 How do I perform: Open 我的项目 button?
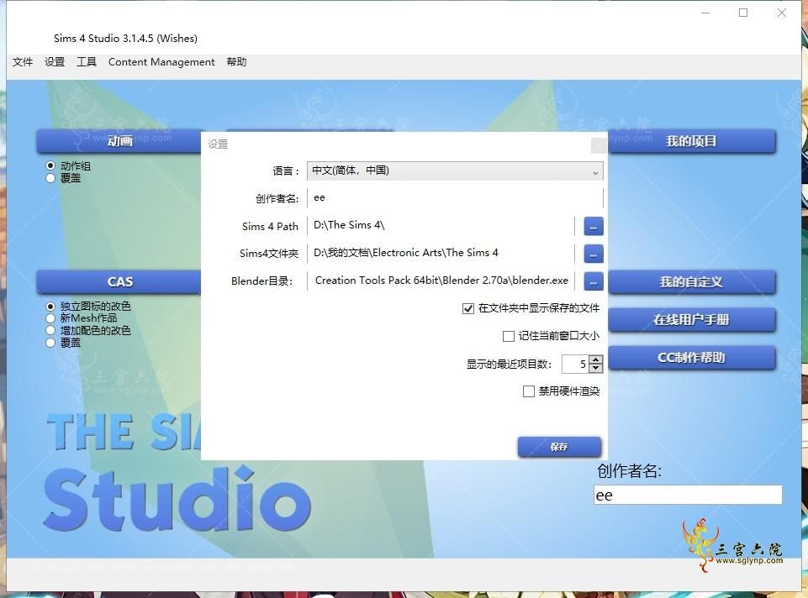point(691,141)
